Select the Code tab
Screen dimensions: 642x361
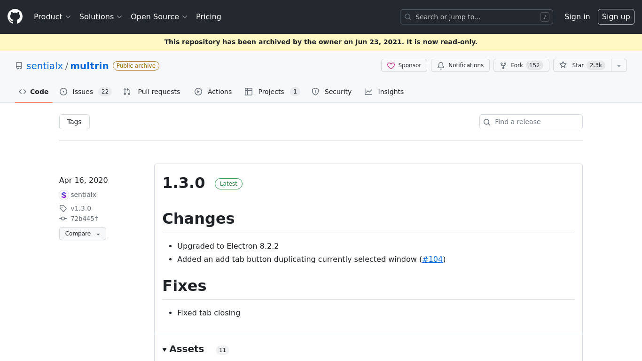(x=34, y=92)
